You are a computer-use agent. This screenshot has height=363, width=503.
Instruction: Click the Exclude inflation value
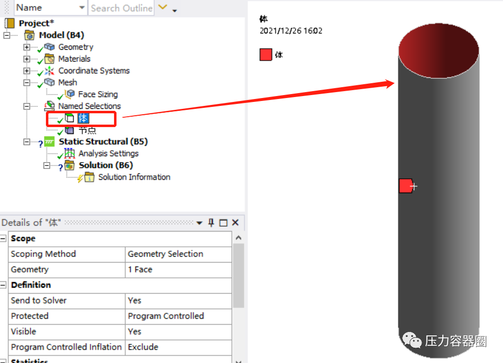pos(178,347)
